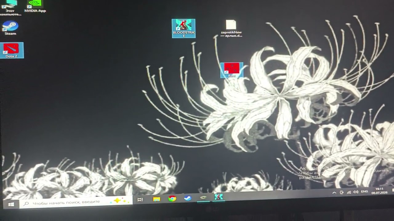This screenshot has width=394, height=221.
Task: Select the BLOODSTRIKE desktop shortcut
Action: [x=183, y=29]
